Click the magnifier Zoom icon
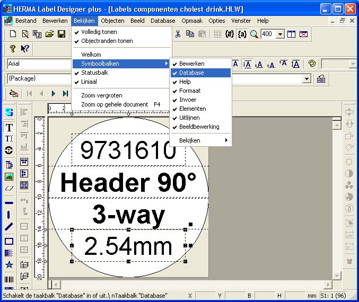The height and width of the screenshot is (302, 359). [254, 34]
